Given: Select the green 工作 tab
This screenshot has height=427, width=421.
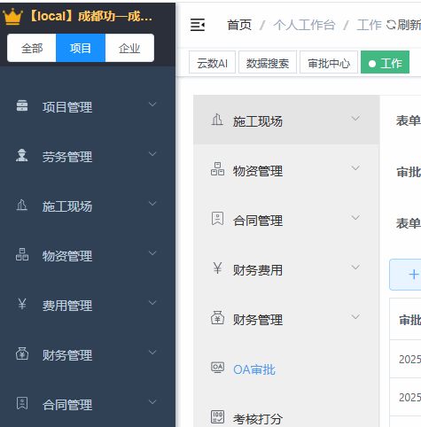Looking at the screenshot, I should pos(385,62).
